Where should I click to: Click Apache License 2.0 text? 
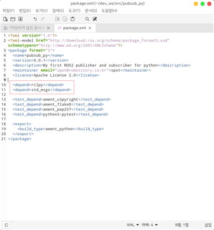(55, 75)
